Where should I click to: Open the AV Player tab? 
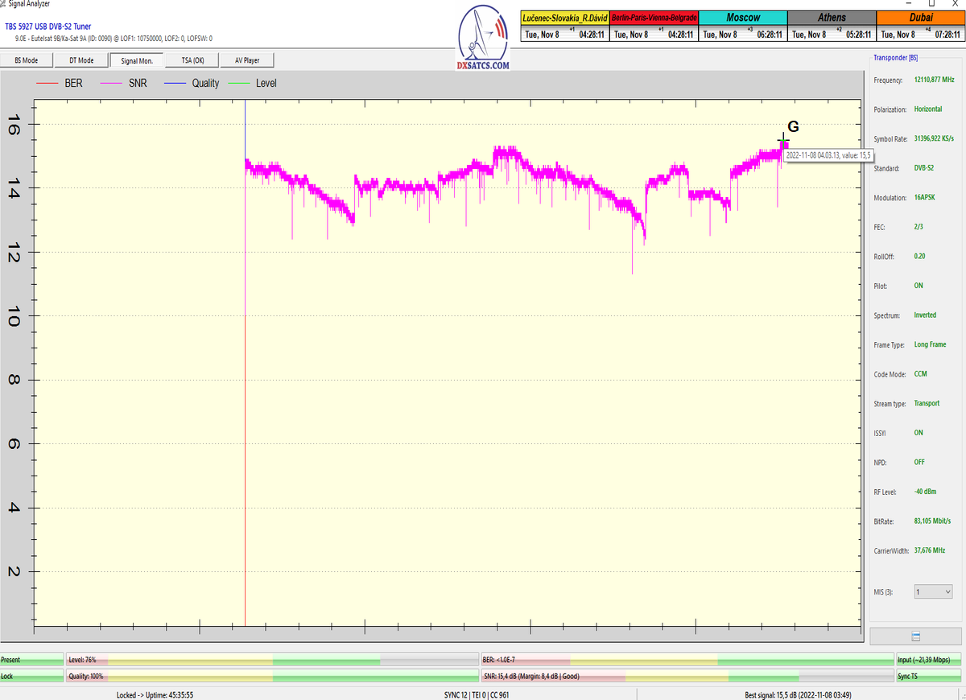click(x=247, y=60)
